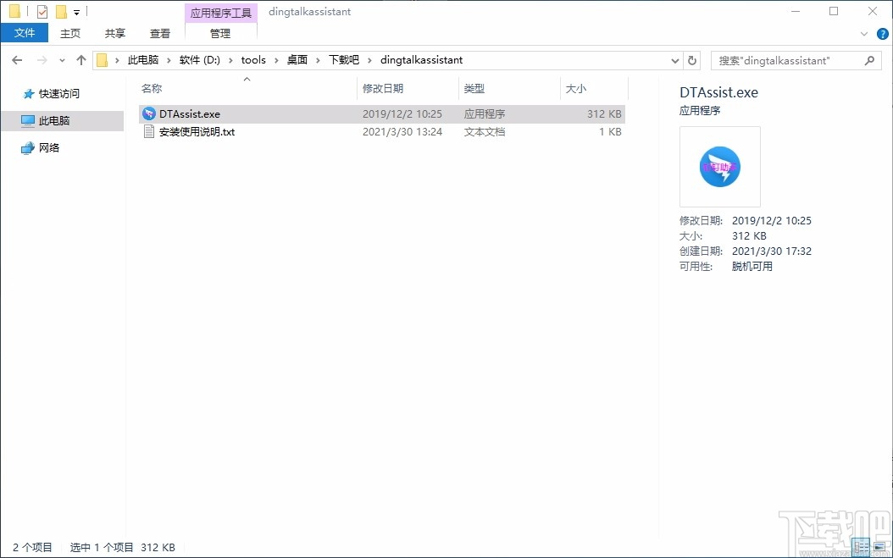Click the New Folder icon in quick access toolbar
The height and width of the screenshot is (558, 893).
tap(61, 10)
